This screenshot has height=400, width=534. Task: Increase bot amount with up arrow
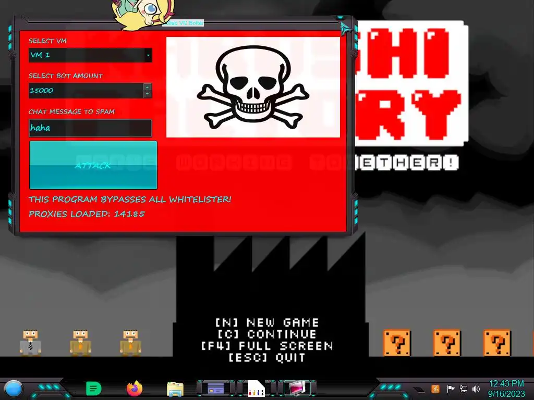tap(147, 87)
